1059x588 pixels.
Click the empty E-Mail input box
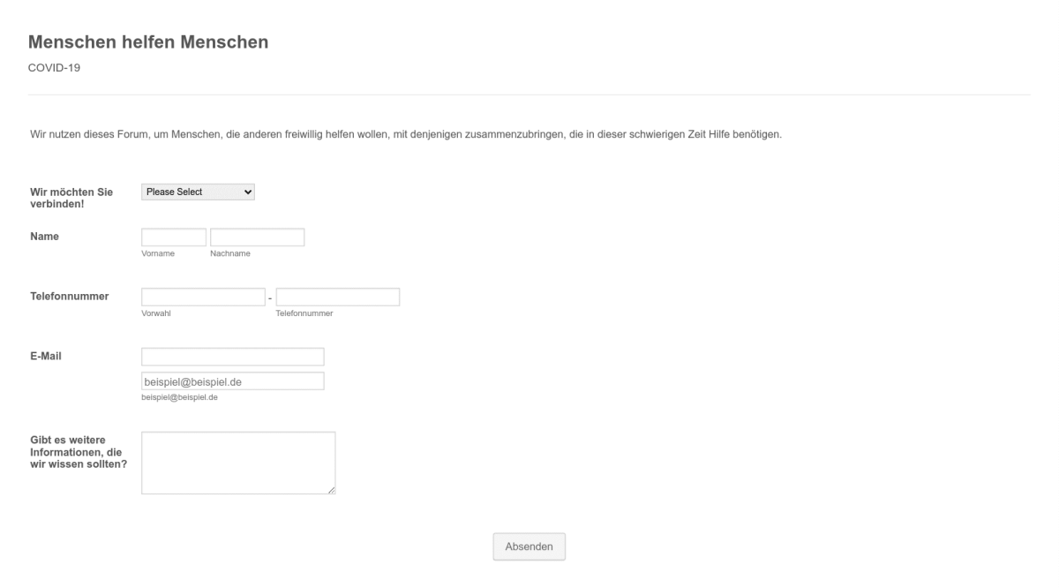[233, 356]
